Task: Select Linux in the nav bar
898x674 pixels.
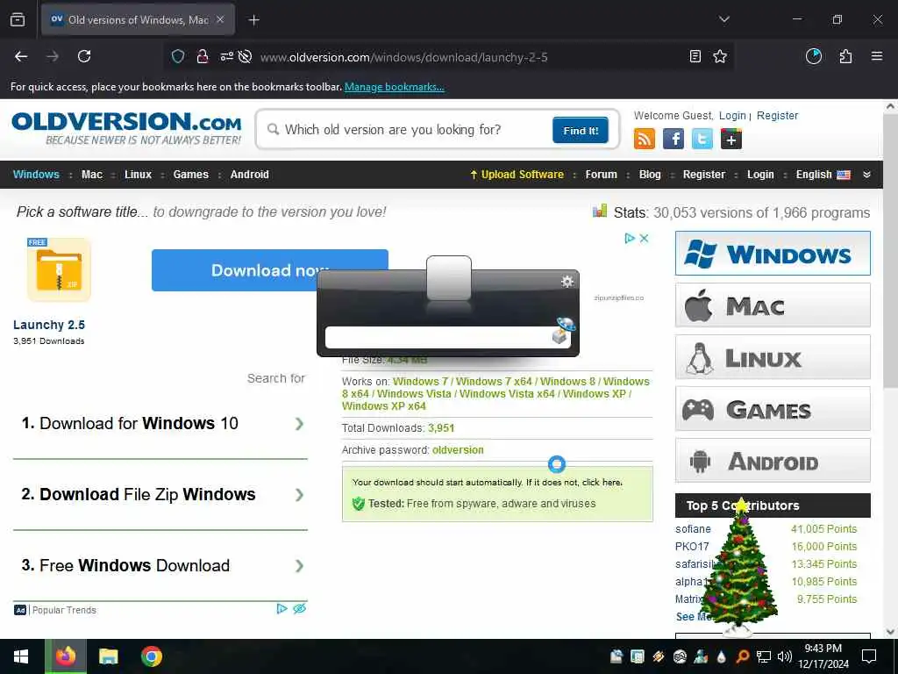Action: [138, 175]
